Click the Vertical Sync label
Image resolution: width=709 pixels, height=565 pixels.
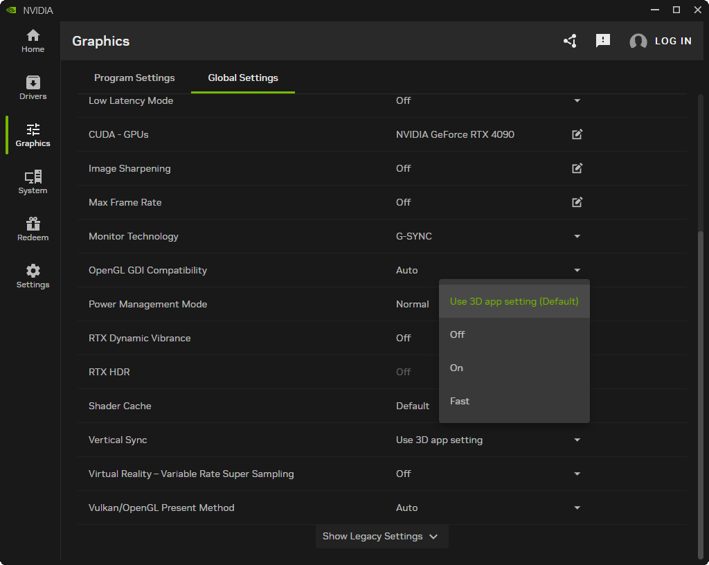(x=118, y=440)
